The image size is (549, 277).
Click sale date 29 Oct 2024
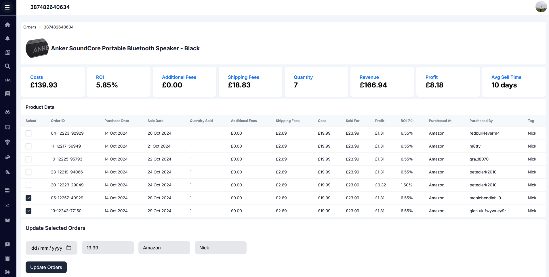159,211
